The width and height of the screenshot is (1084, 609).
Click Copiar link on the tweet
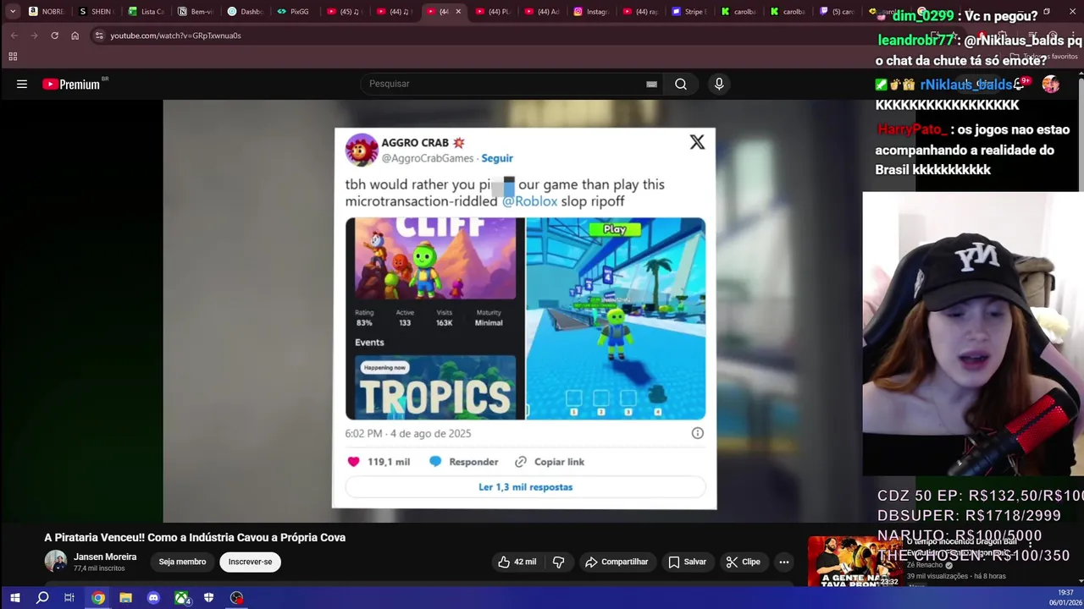point(550,462)
